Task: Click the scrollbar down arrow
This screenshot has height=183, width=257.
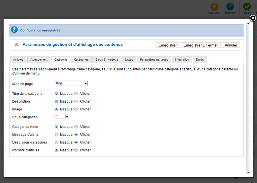Action: click(x=248, y=172)
